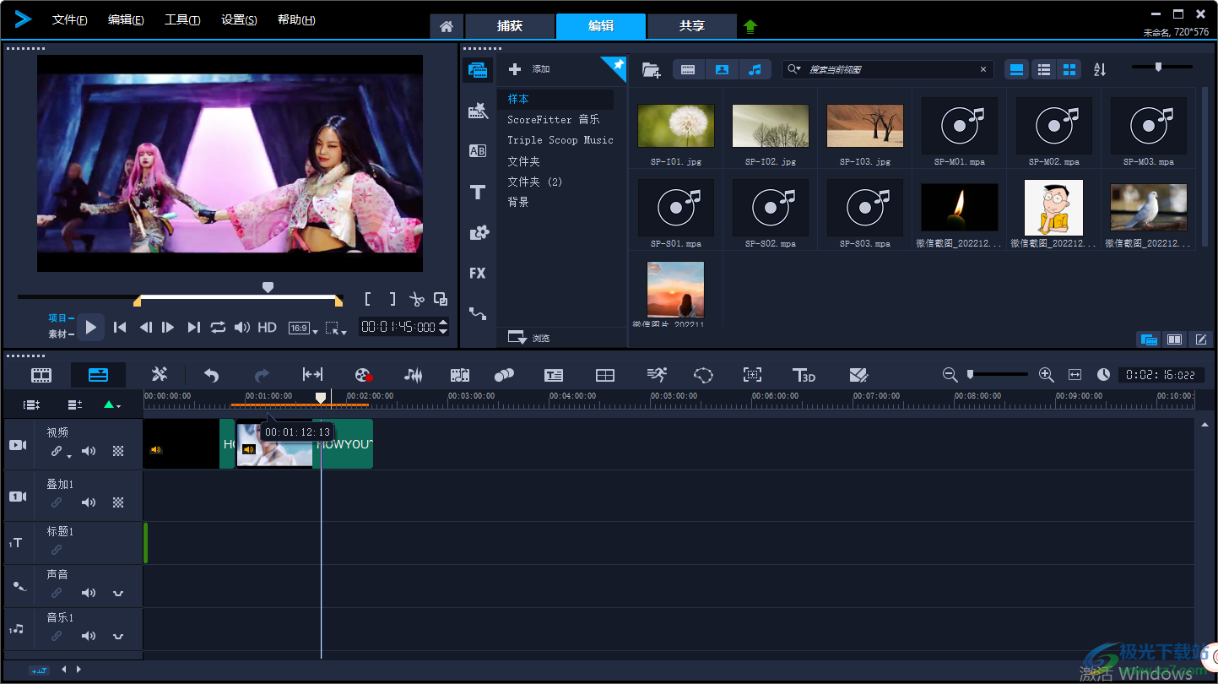Viewport: 1218px width, 684px height.
Task: Toggle ripple editing link on 标题1 track
Action: pos(57,550)
